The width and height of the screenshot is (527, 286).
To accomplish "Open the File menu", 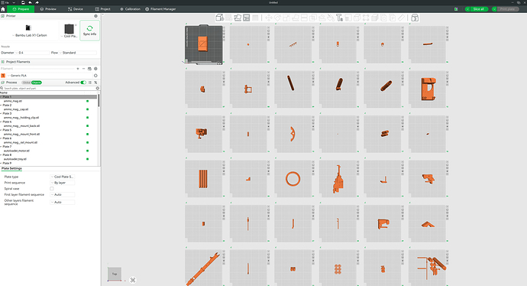I will tap(5, 2).
